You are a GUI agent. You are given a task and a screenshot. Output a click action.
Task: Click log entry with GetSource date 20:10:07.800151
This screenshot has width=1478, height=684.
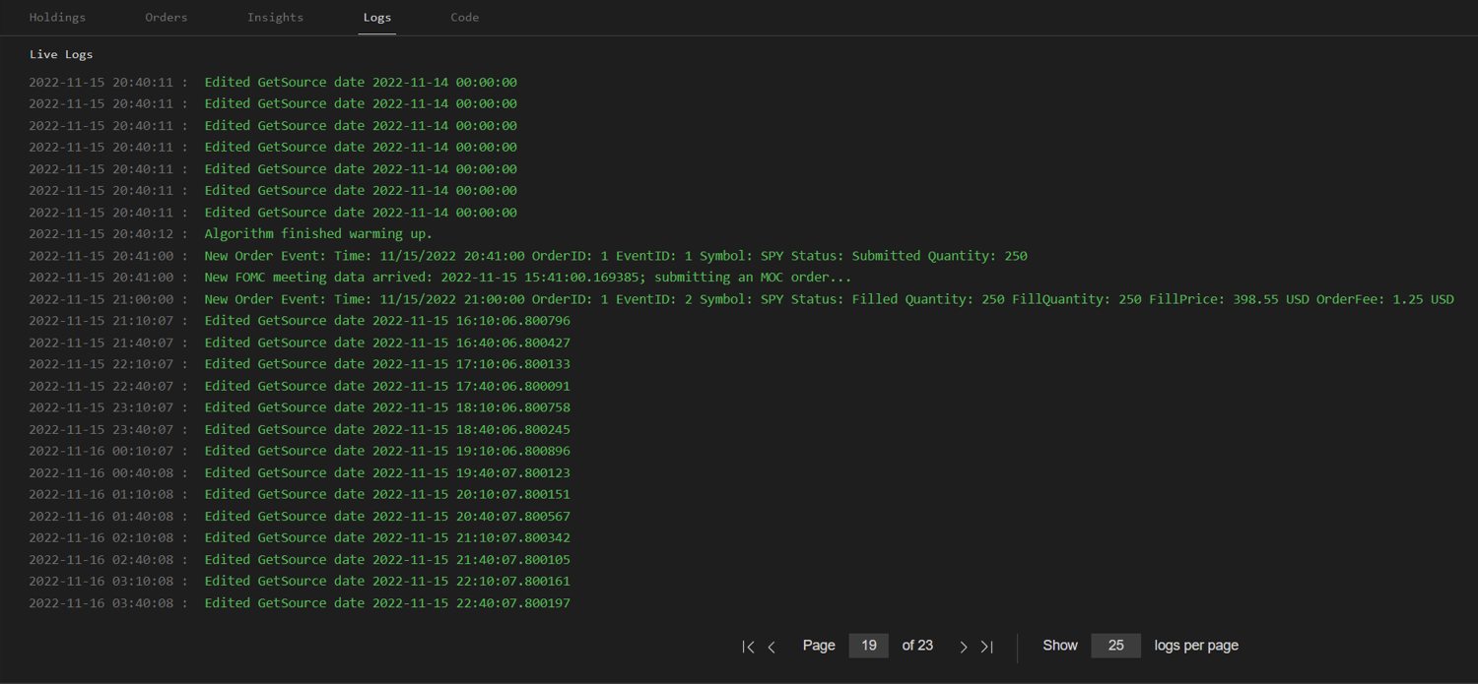coord(387,494)
